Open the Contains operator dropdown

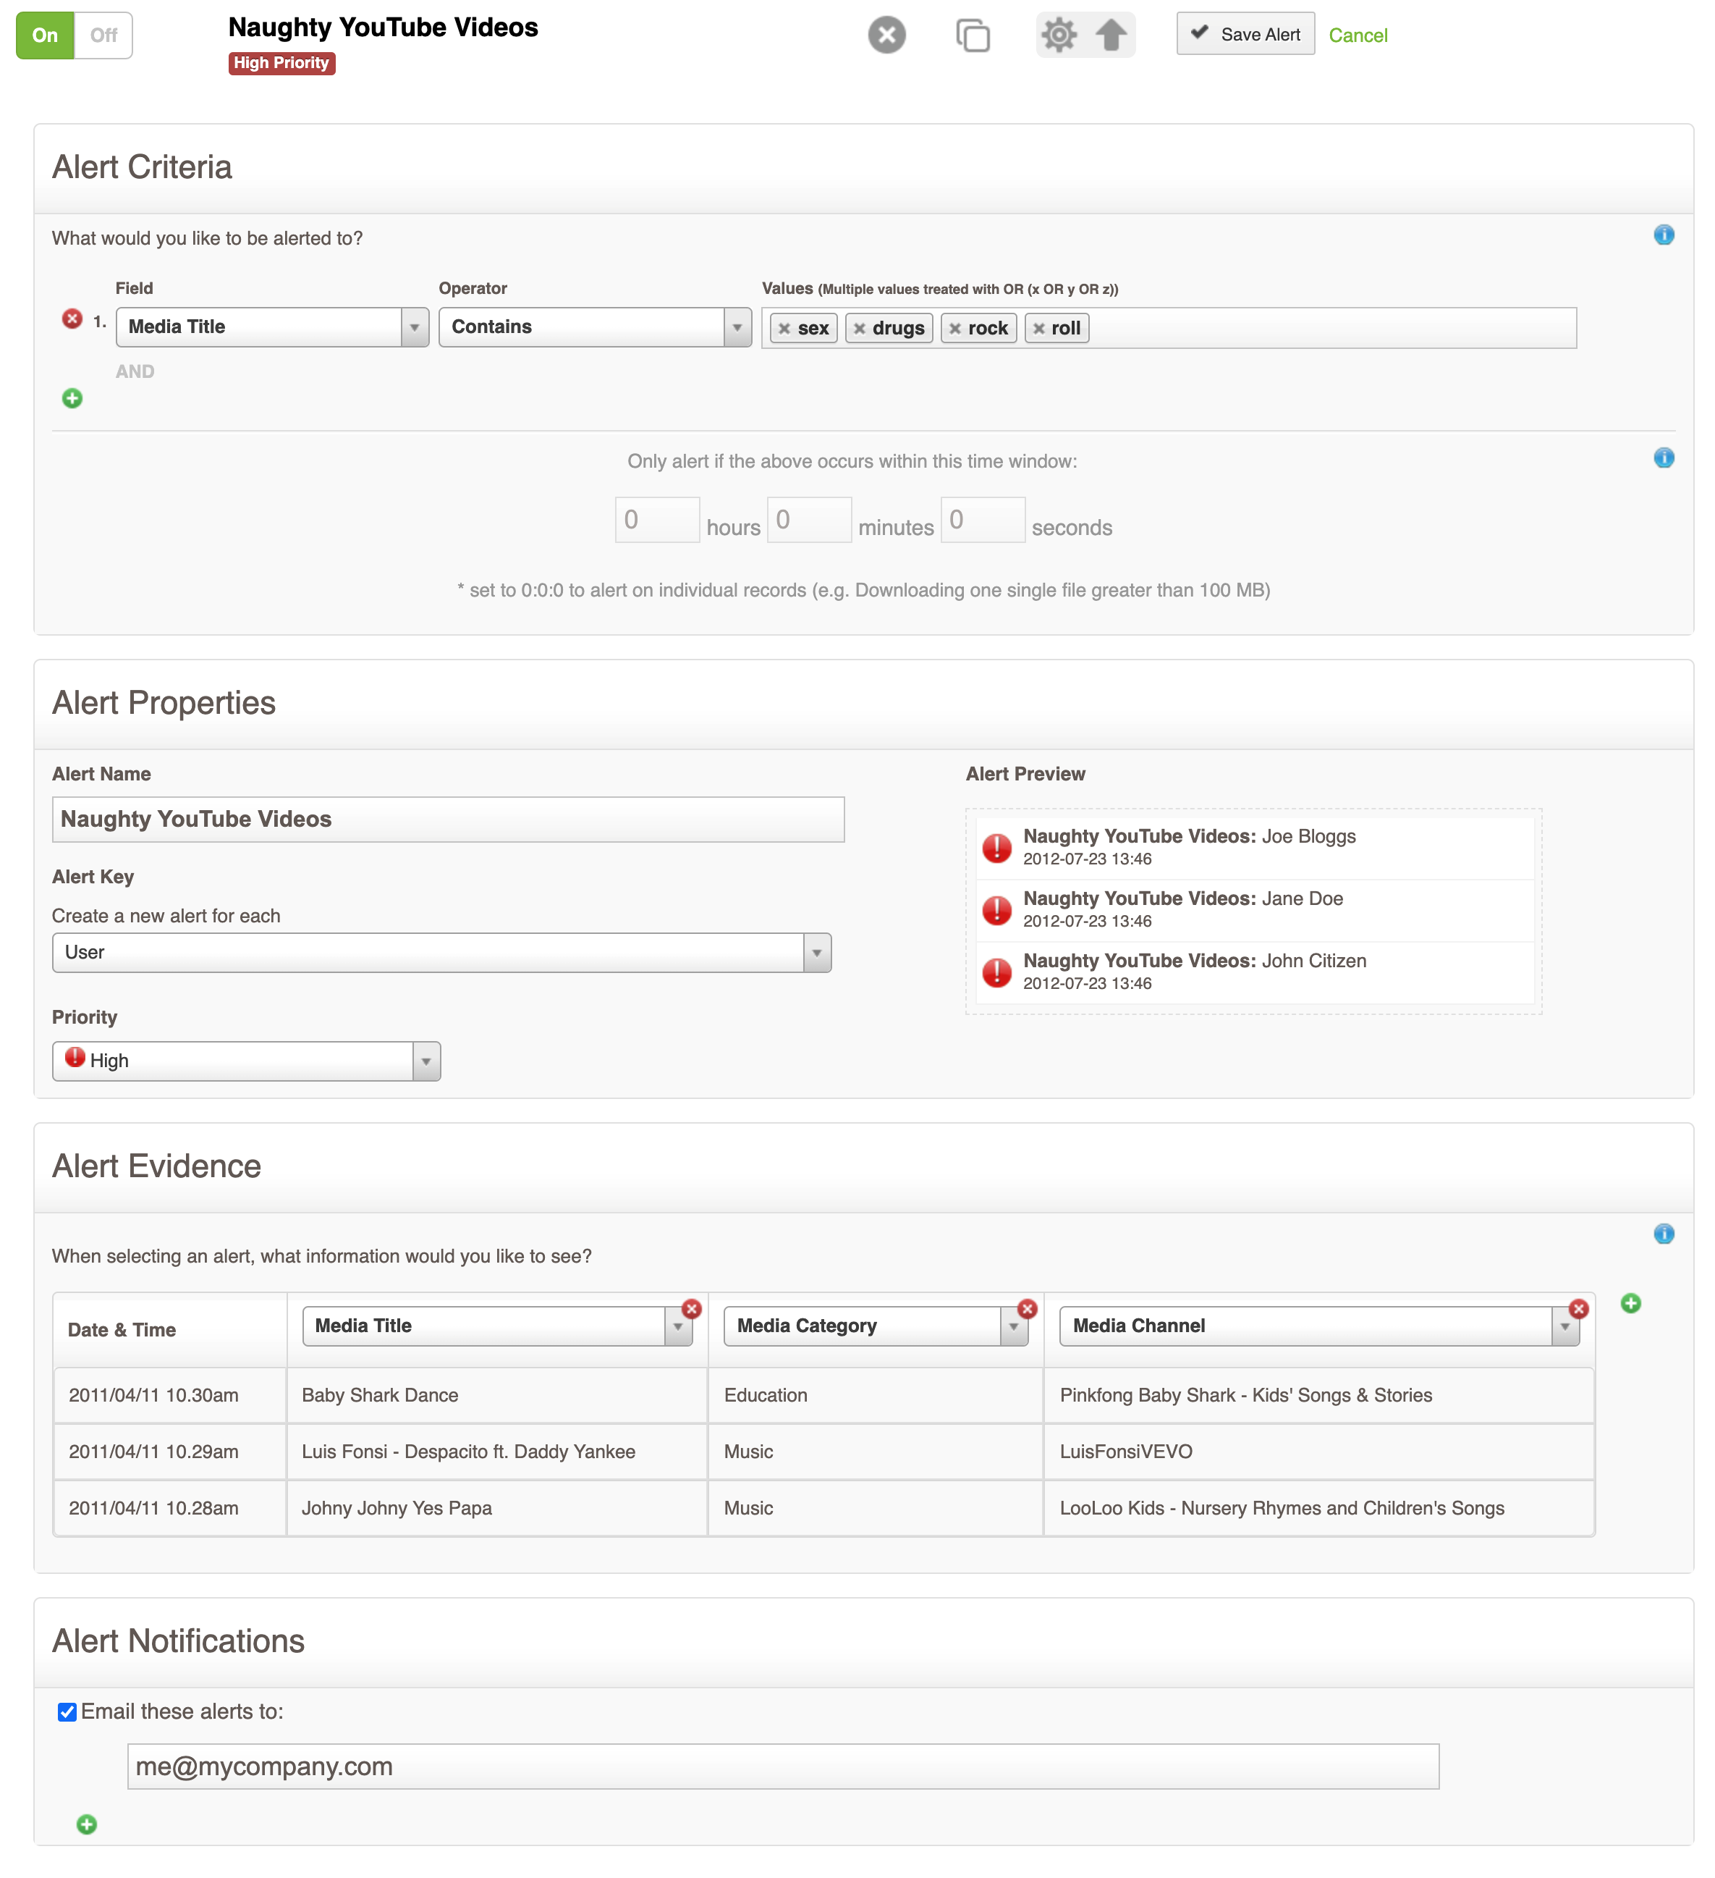tap(737, 327)
